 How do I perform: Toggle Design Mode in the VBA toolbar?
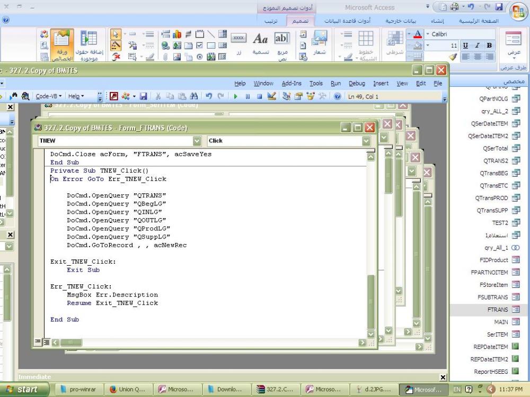pyautogui.click(x=271, y=96)
